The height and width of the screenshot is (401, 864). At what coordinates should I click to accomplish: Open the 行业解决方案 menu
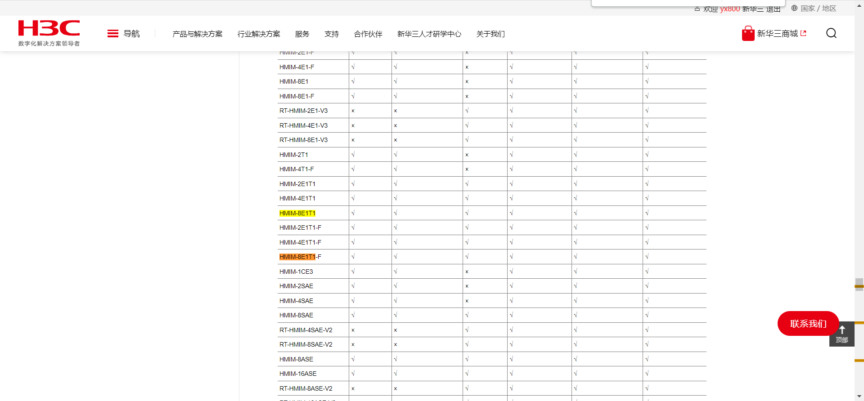tap(259, 34)
